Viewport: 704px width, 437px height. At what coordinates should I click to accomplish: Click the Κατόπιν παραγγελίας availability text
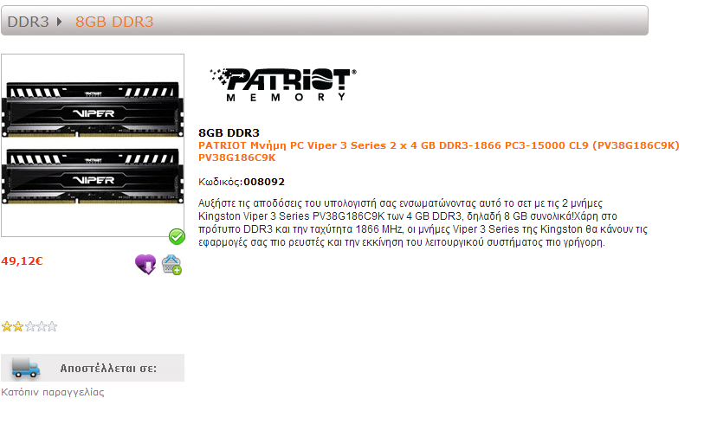coord(53,392)
